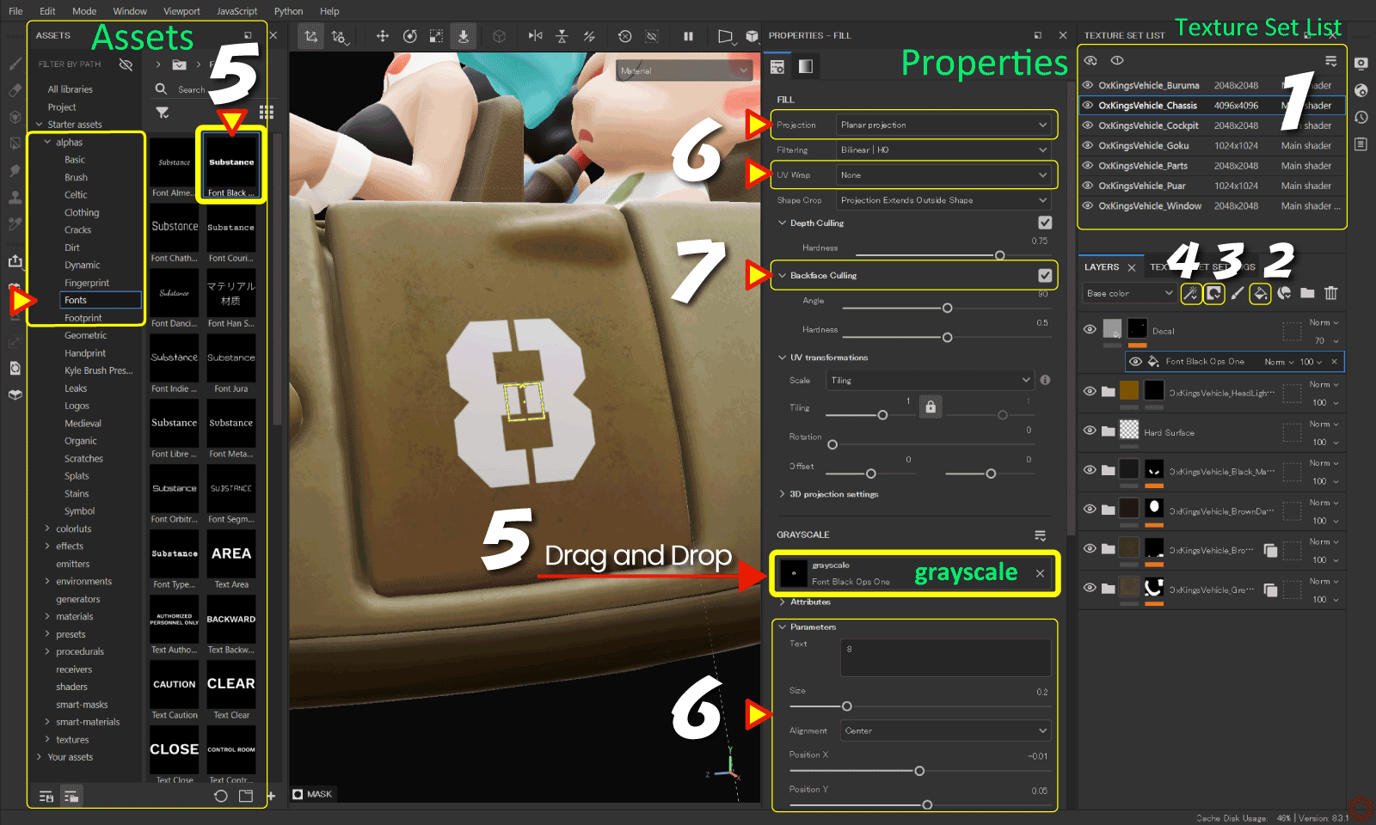The height and width of the screenshot is (825, 1376).
Task: Click the Add mask icon in Layers
Action: [x=1213, y=294]
